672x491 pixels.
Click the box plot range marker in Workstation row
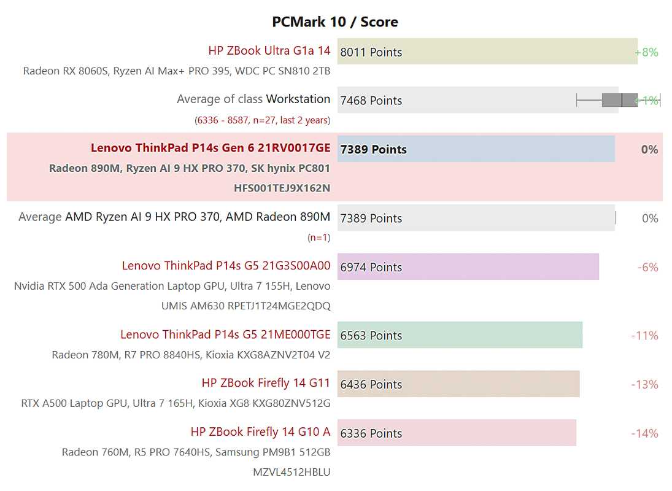point(619,100)
